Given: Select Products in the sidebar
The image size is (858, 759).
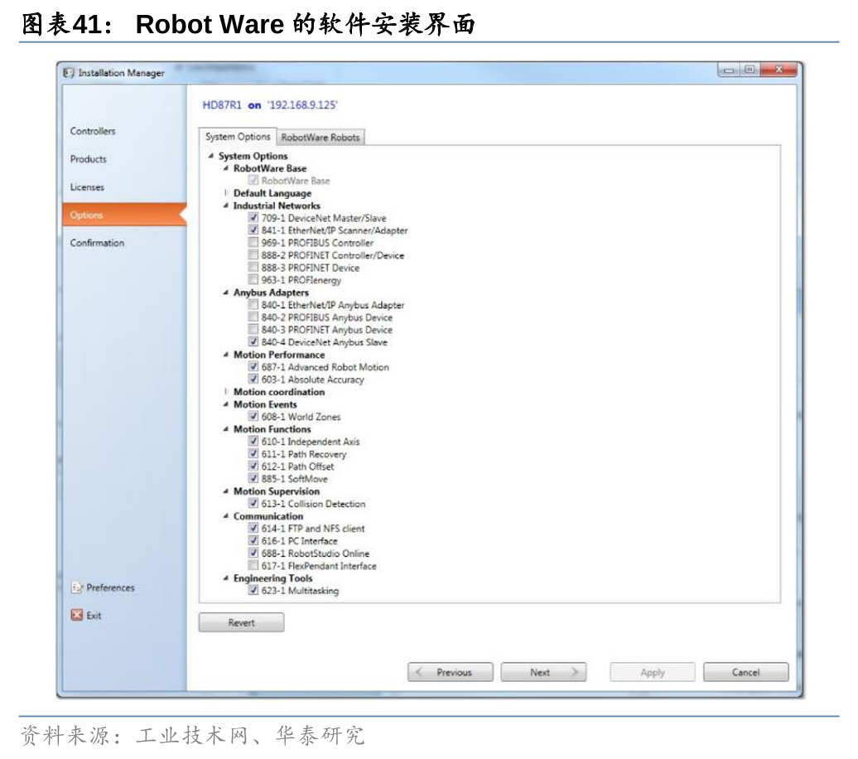Looking at the screenshot, I should coord(88,159).
